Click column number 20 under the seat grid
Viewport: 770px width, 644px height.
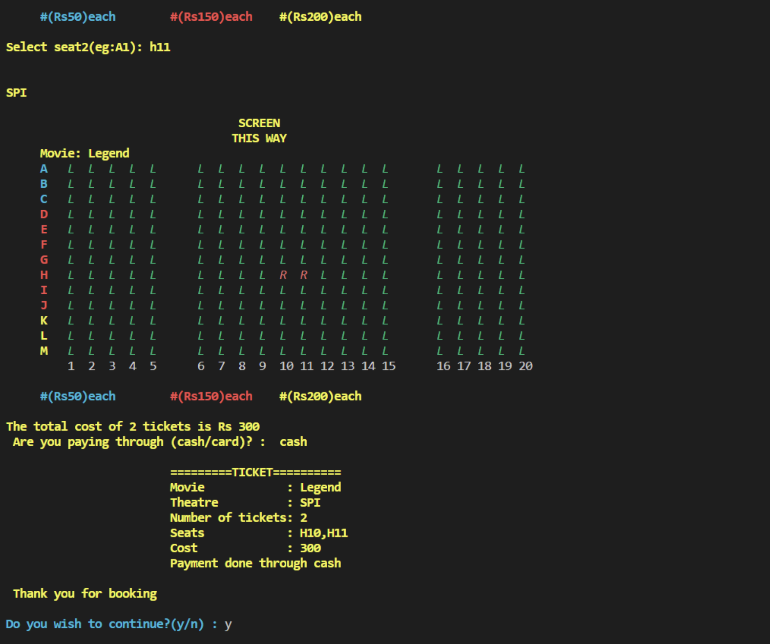pos(526,366)
